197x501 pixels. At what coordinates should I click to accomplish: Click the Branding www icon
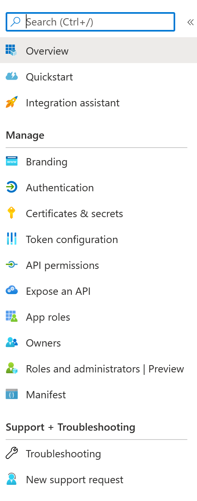pos(11,161)
